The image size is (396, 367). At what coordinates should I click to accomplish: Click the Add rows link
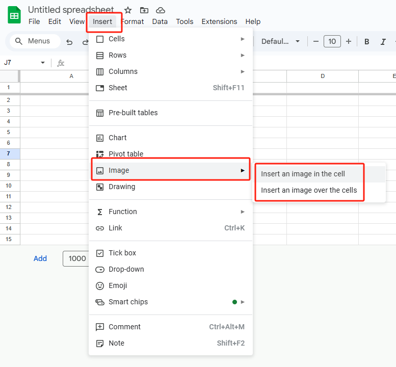pos(40,258)
